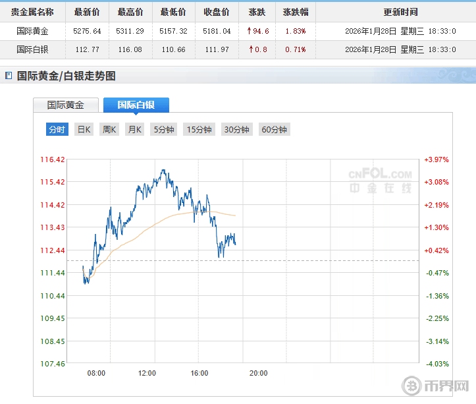Switch chart to 日K daily candlesticks
This screenshot has height=404, width=476.
84,130
